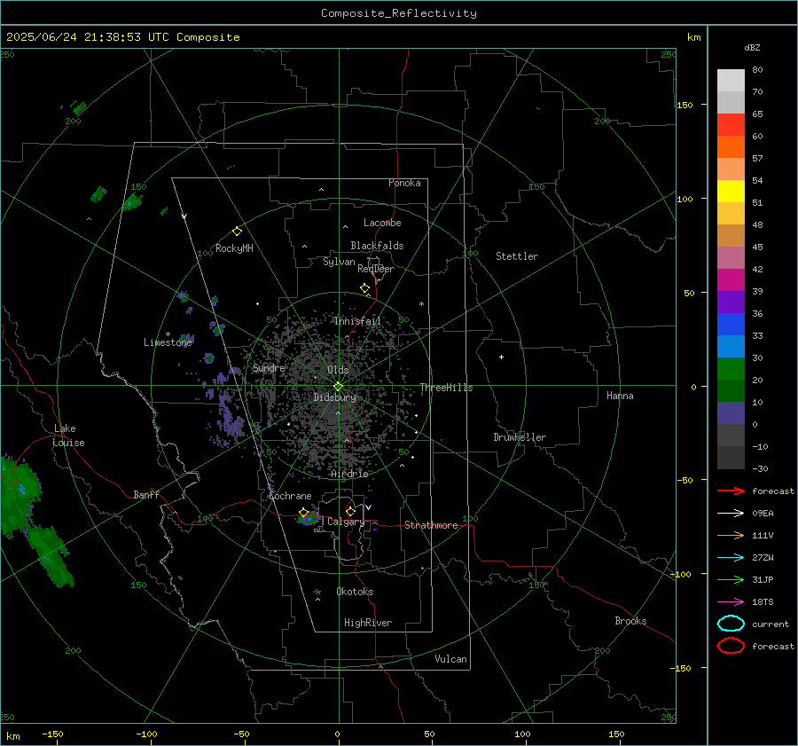Click the bright green 30 dBZ swatch

click(x=731, y=369)
